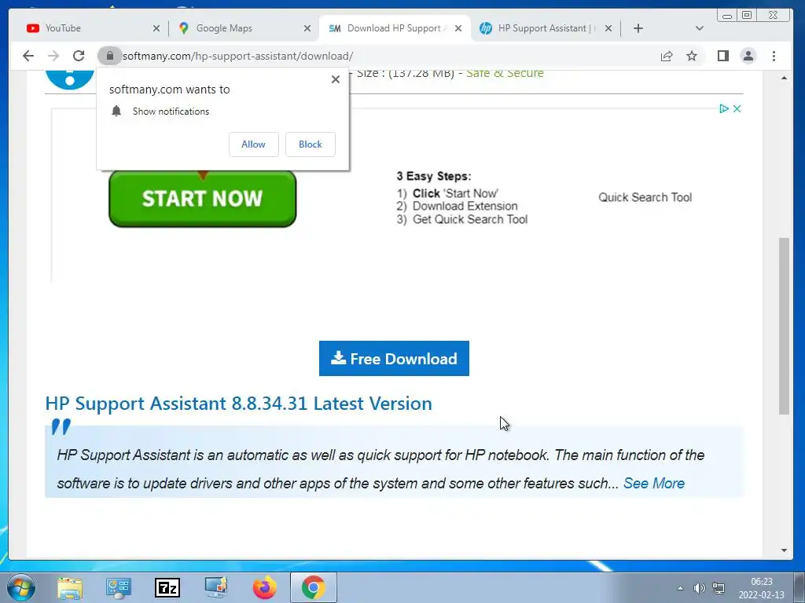Close the Download HP Support tab

(458, 28)
